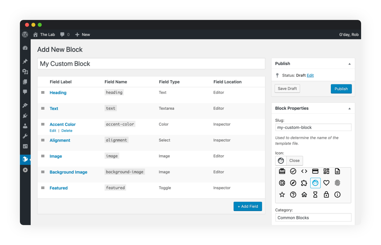
Task: Open the Block Lab sidebar icon
Action: tap(25, 159)
